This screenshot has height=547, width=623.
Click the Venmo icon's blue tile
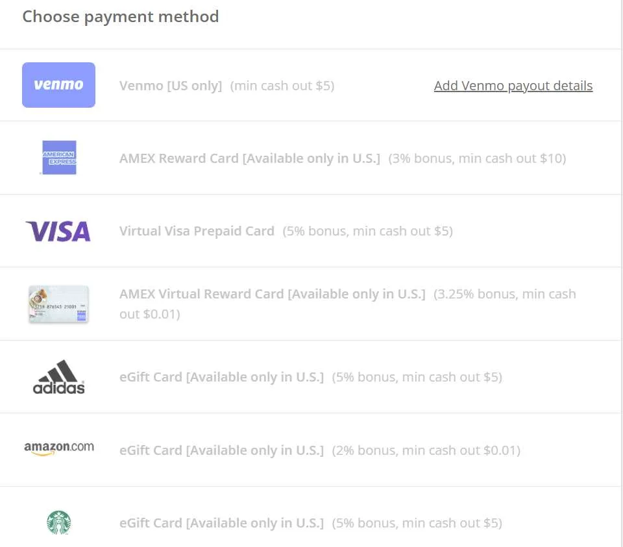[x=58, y=85]
